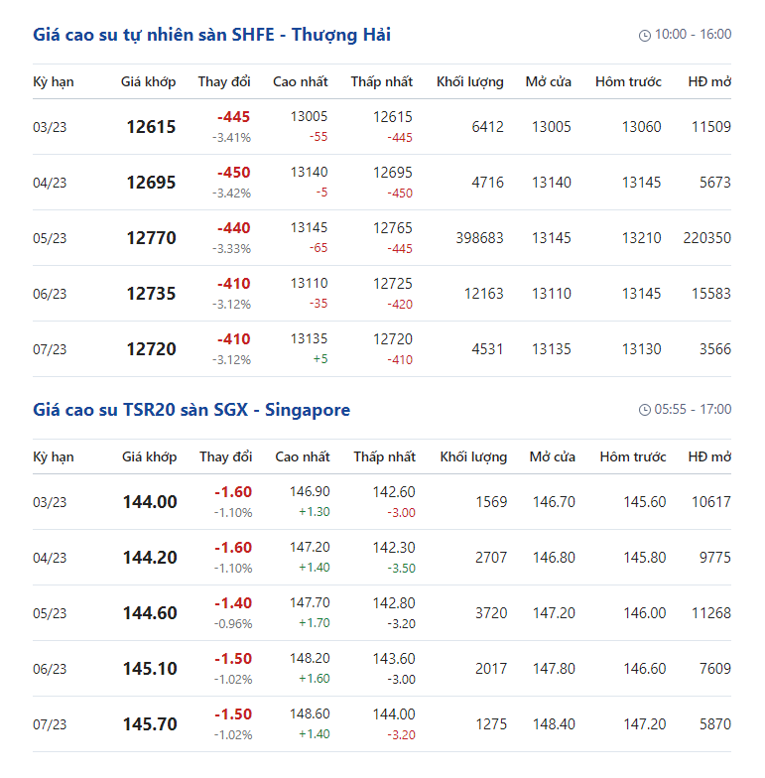Select the bold matched price 12615 in SHFE 03/23

151,127
